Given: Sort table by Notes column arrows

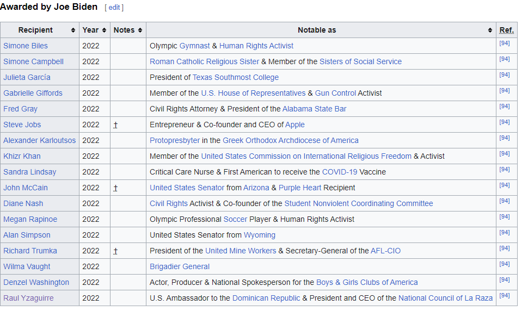Looking at the screenshot, I should (x=140, y=30).
